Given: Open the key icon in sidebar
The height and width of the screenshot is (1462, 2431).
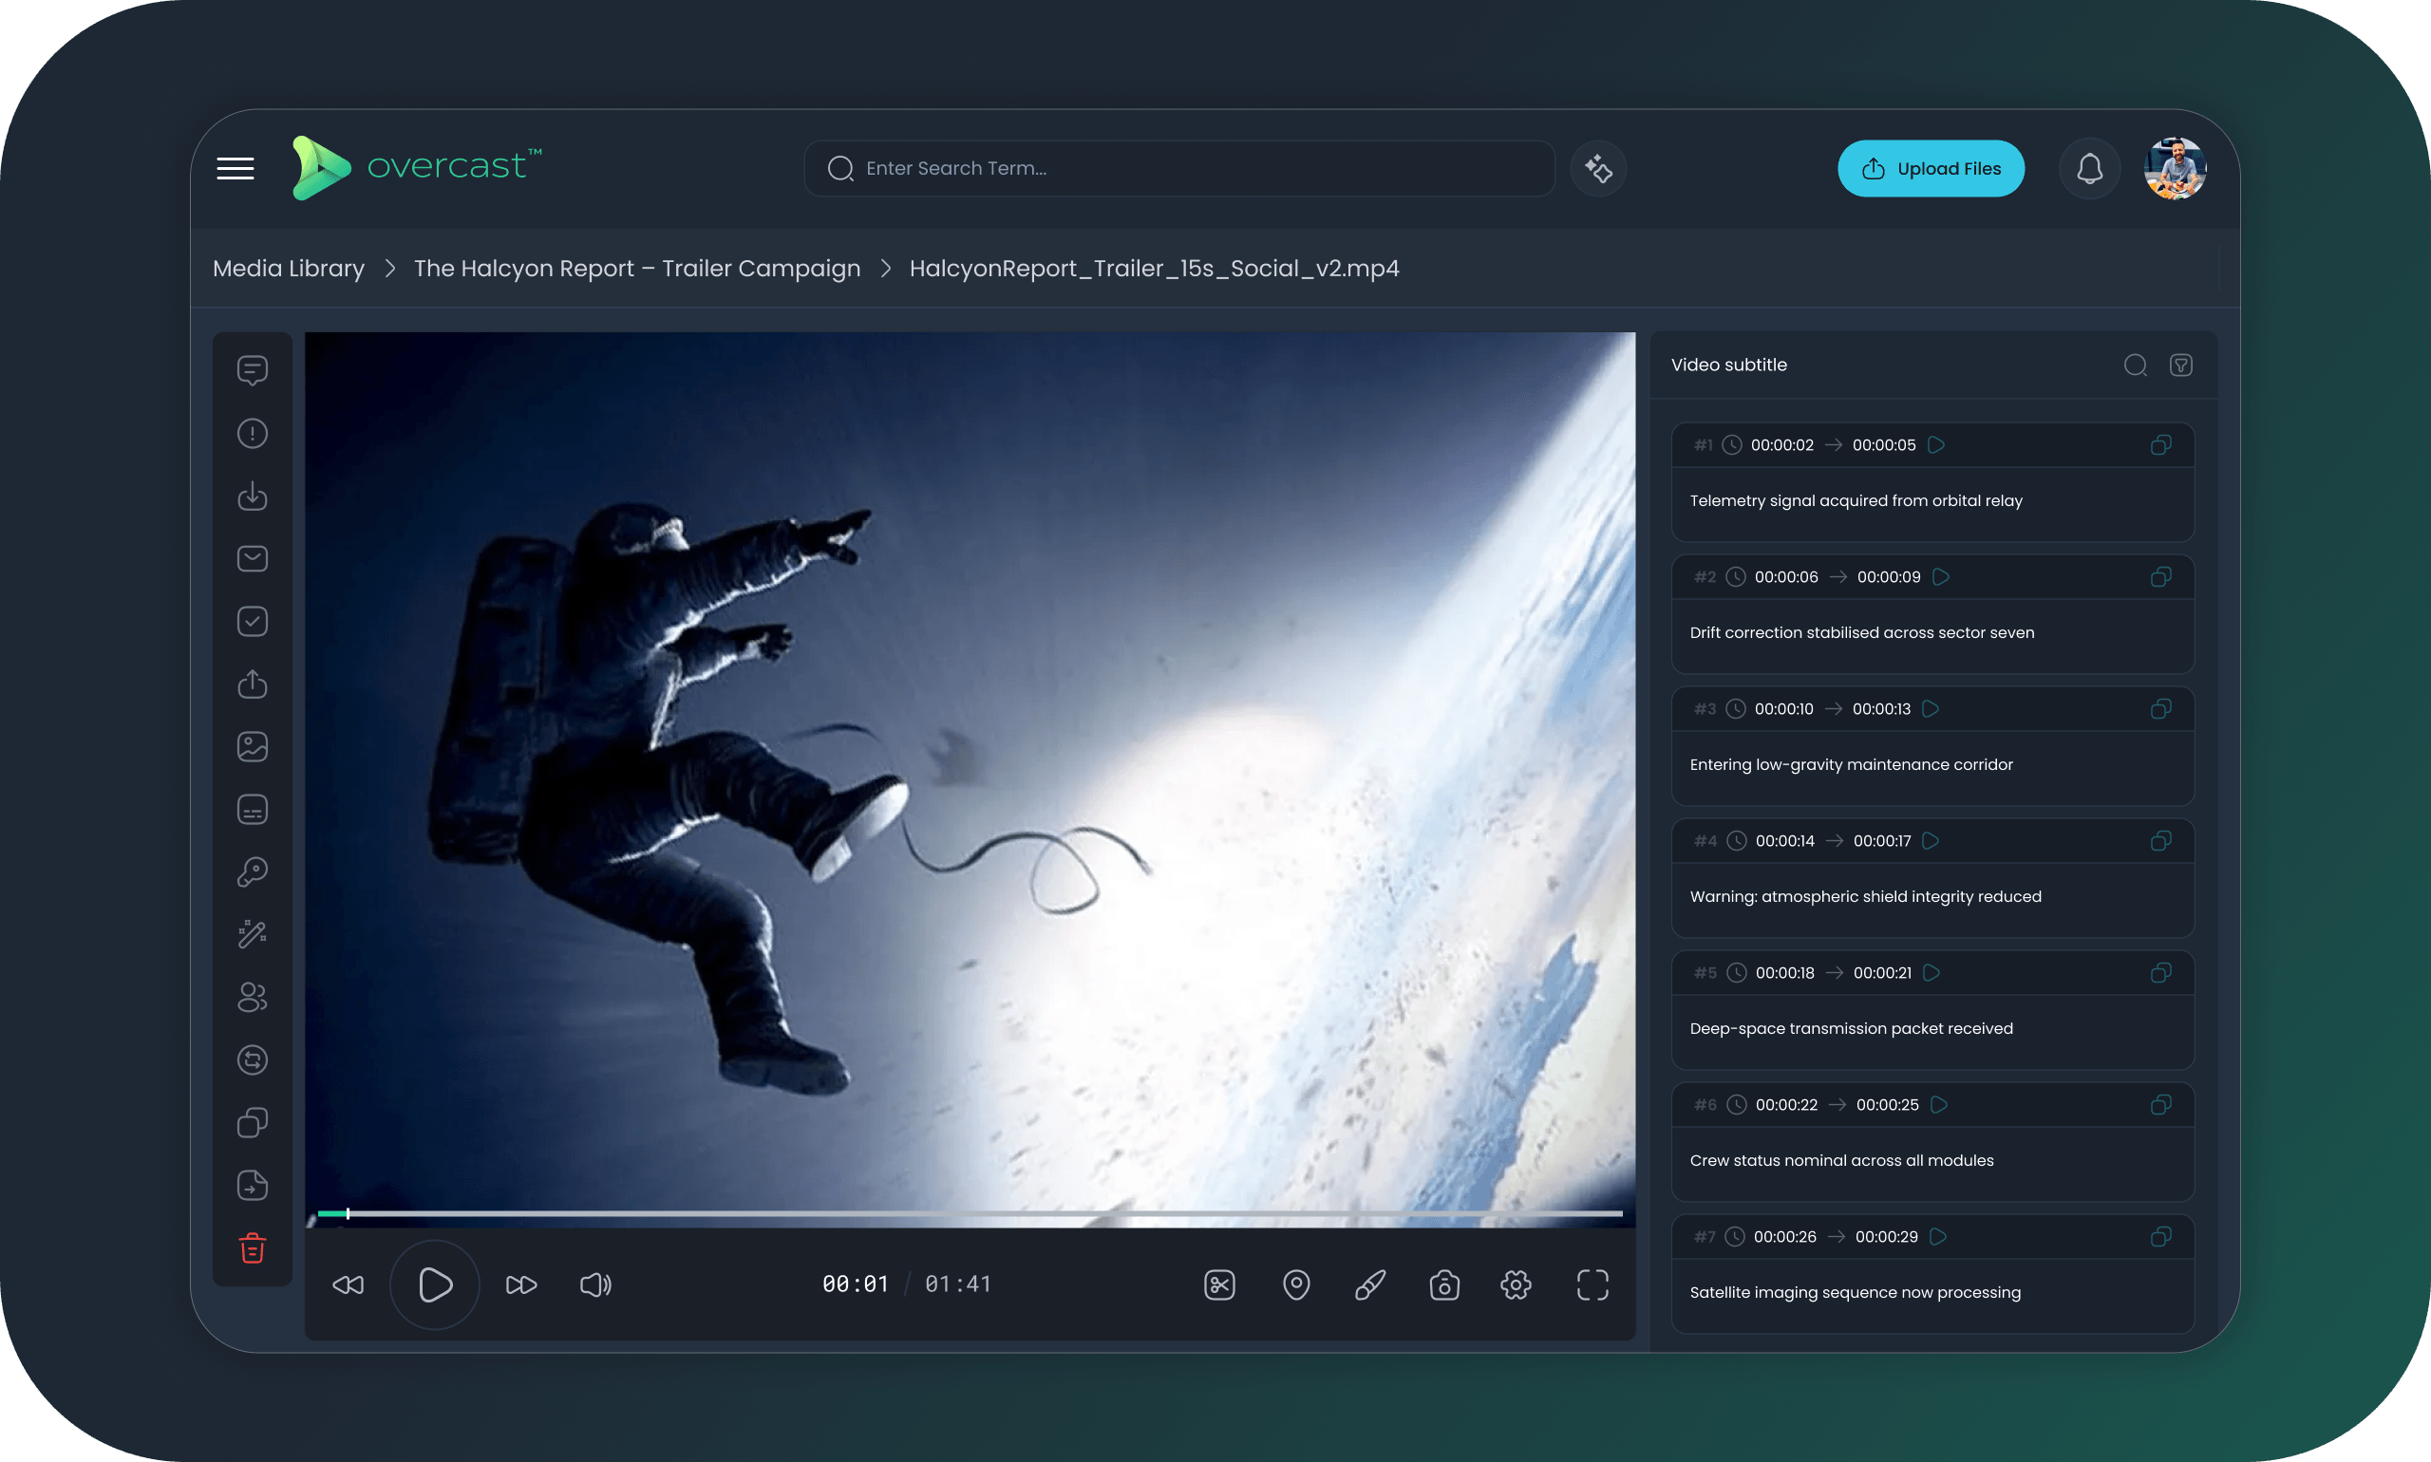Looking at the screenshot, I should (253, 872).
